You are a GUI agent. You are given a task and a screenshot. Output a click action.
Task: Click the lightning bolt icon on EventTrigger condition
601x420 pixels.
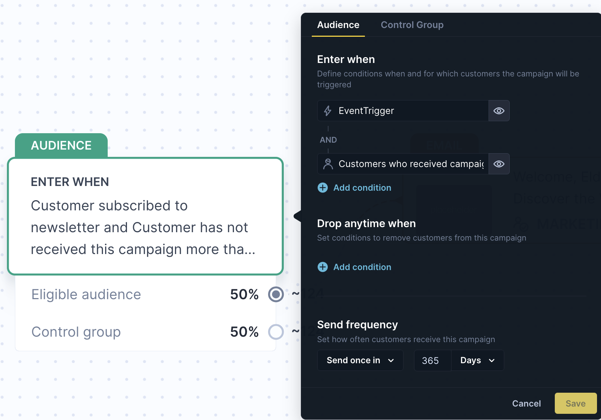tap(328, 111)
